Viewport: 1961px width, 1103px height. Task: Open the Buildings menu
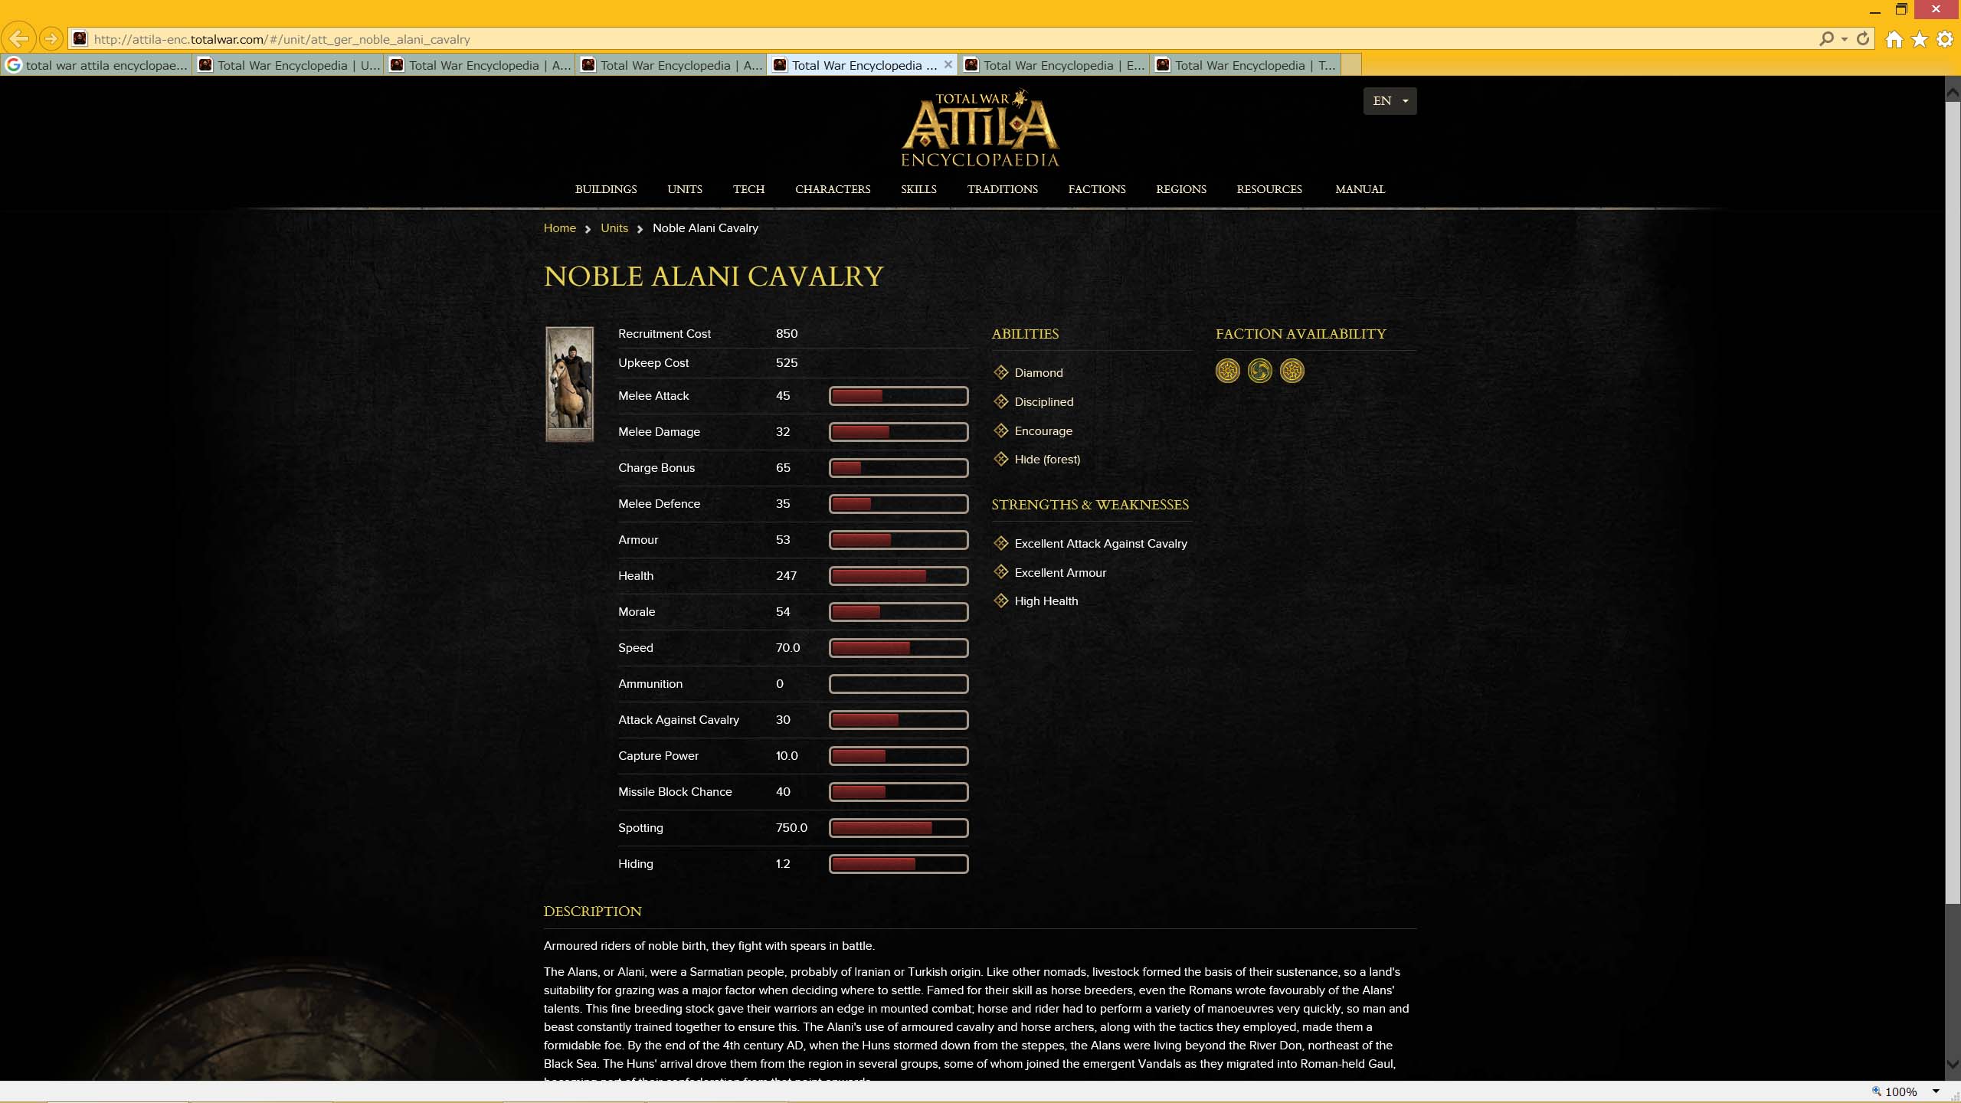[606, 189]
